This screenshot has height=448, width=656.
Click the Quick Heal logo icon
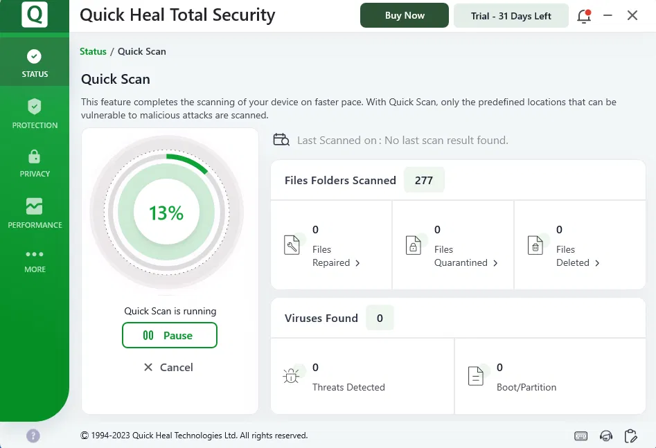click(35, 15)
